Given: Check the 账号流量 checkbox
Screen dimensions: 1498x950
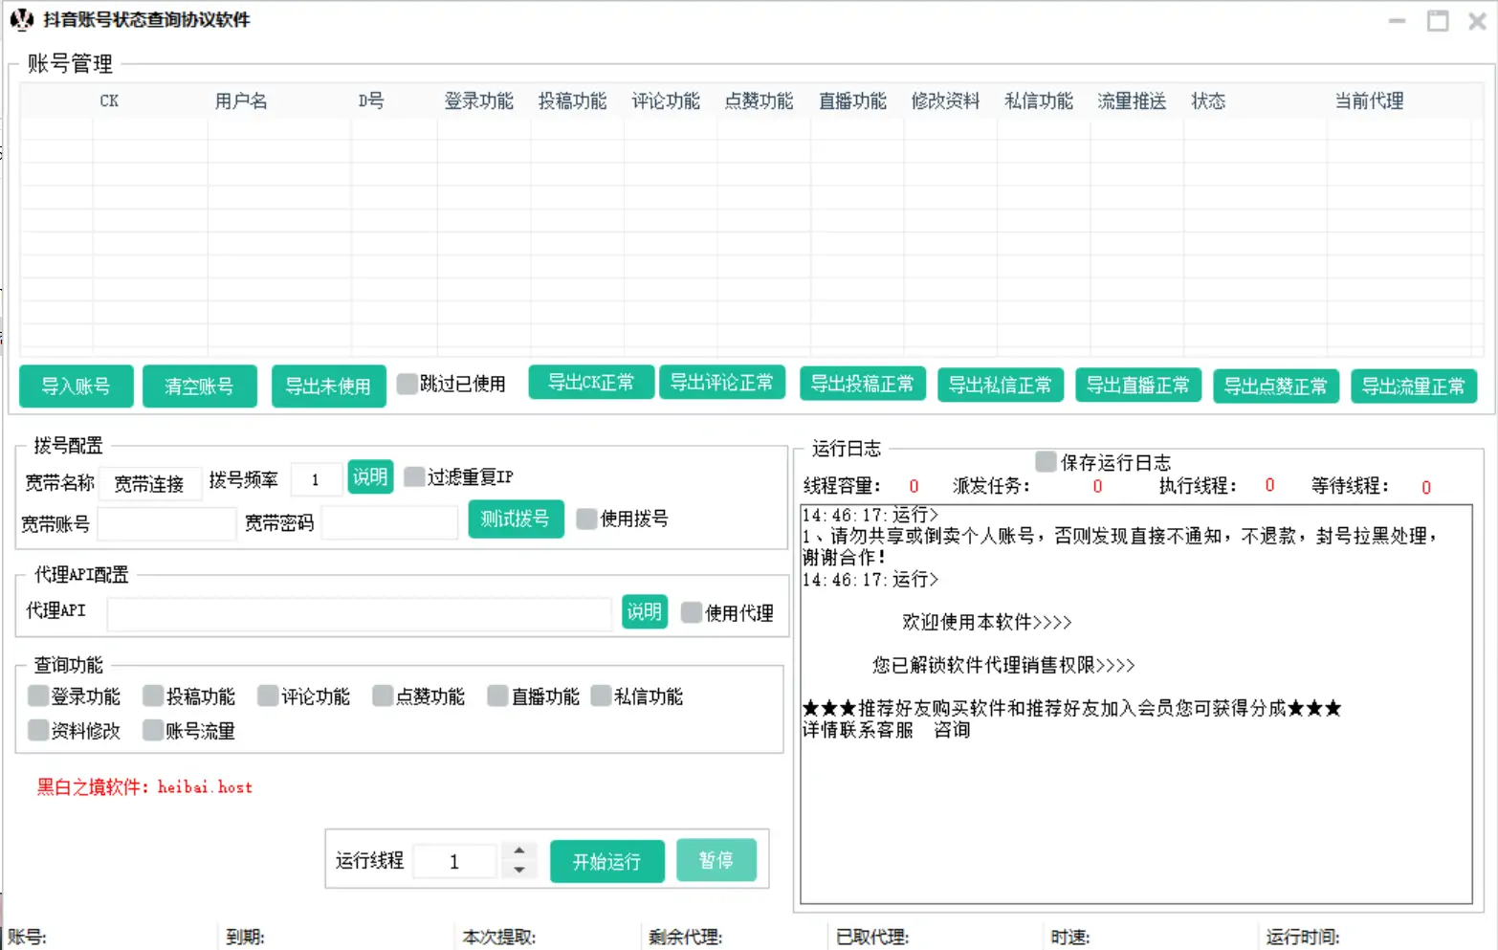Looking at the screenshot, I should click(x=153, y=730).
